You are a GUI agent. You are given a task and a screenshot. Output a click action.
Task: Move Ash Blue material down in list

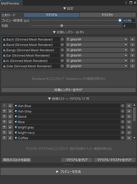tap(10, 106)
